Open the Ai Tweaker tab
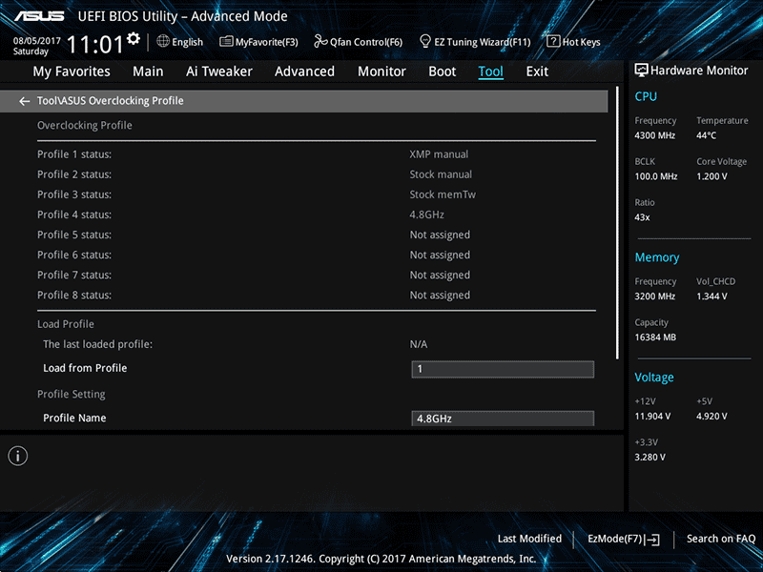This screenshot has width=763, height=572. click(219, 71)
